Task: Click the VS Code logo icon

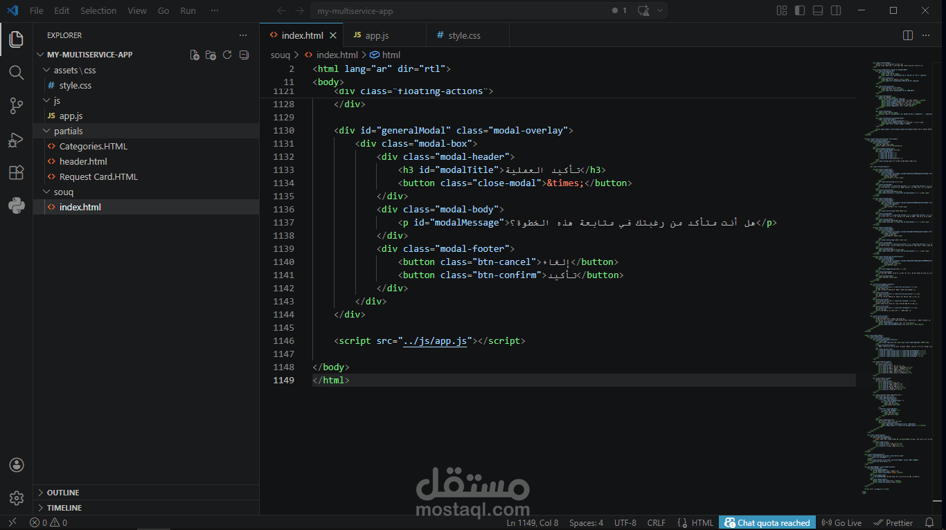Action: [12, 10]
